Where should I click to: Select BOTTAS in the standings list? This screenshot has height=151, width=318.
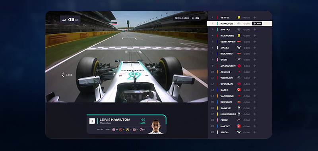pos(225,29)
